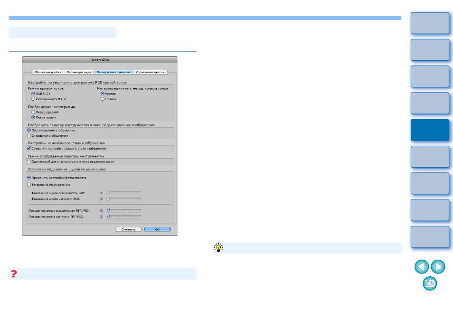Switch to the Общие настройки tab
The width and height of the screenshot is (453, 320).
[48, 72]
